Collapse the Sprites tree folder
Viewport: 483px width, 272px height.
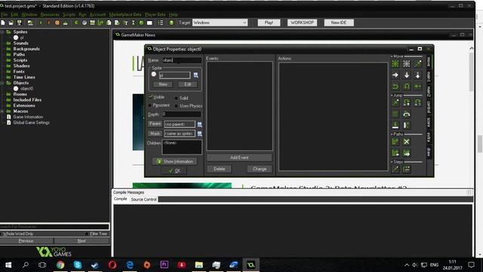2,32
